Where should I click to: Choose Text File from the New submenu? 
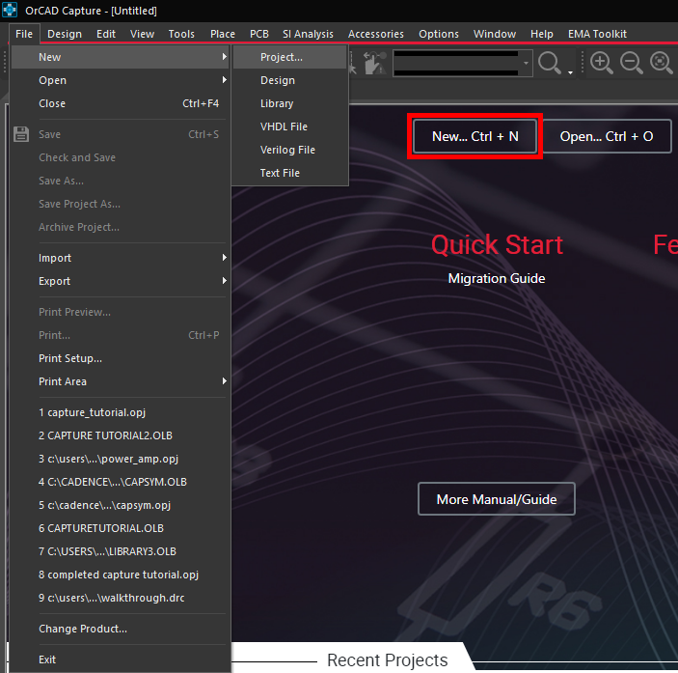coord(290,173)
